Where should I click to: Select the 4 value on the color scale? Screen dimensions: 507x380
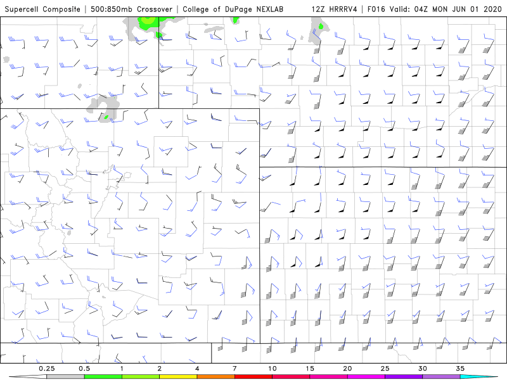(197, 369)
